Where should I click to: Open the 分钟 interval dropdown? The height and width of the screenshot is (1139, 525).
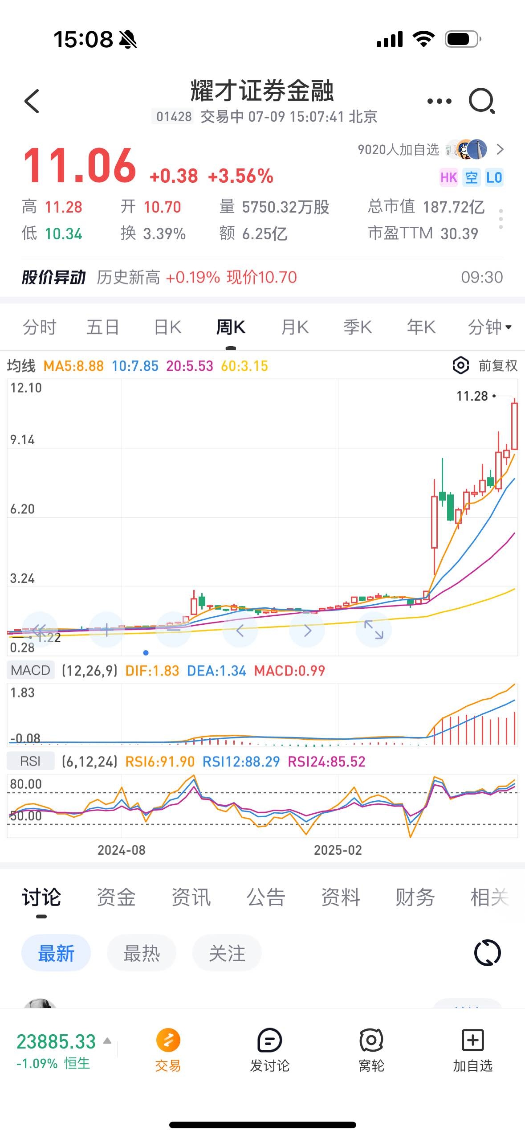[489, 327]
